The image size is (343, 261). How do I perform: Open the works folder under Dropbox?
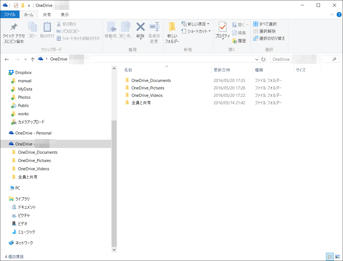[23, 114]
